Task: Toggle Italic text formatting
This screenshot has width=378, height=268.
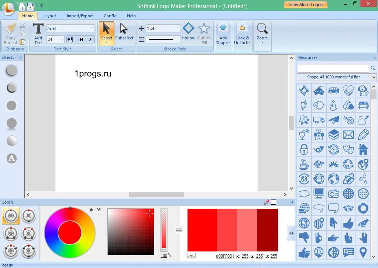Action: point(90,40)
